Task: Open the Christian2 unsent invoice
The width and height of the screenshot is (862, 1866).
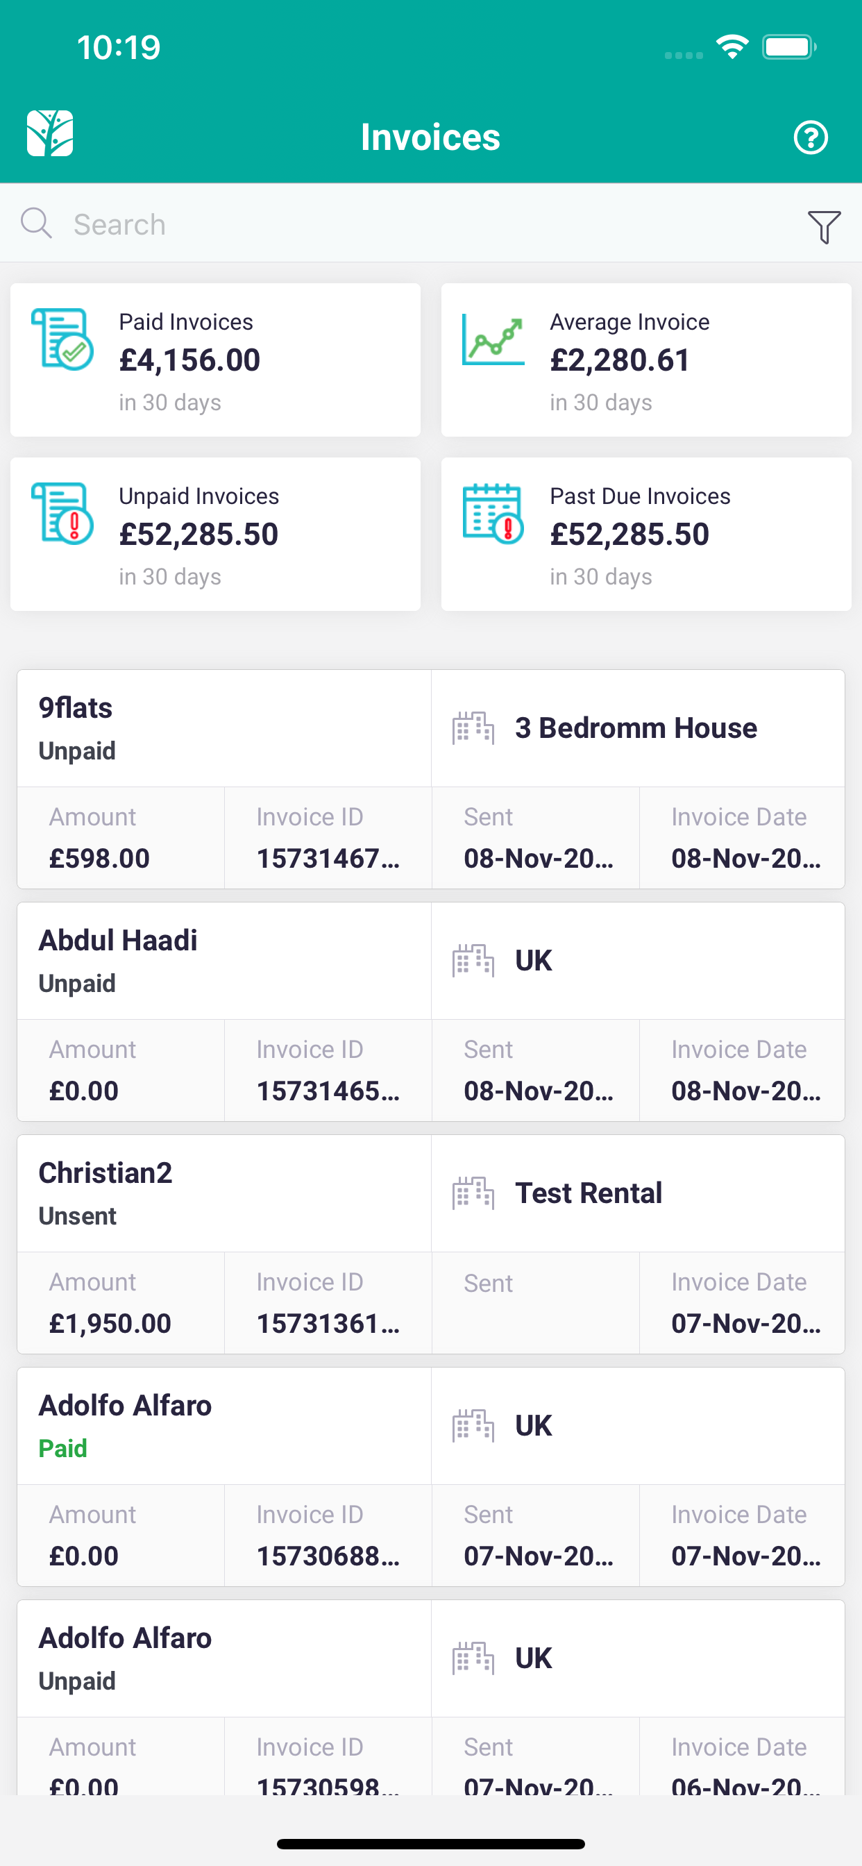Action: point(431,1245)
